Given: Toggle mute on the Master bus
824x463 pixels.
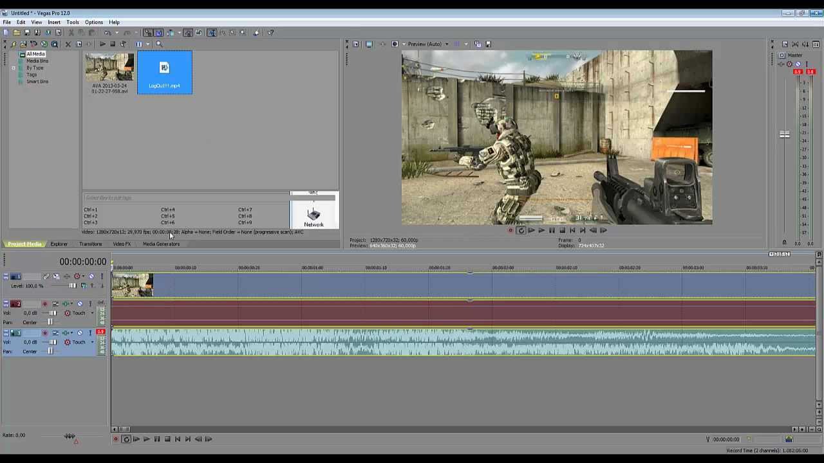Looking at the screenshot, I should coord(798,64).
